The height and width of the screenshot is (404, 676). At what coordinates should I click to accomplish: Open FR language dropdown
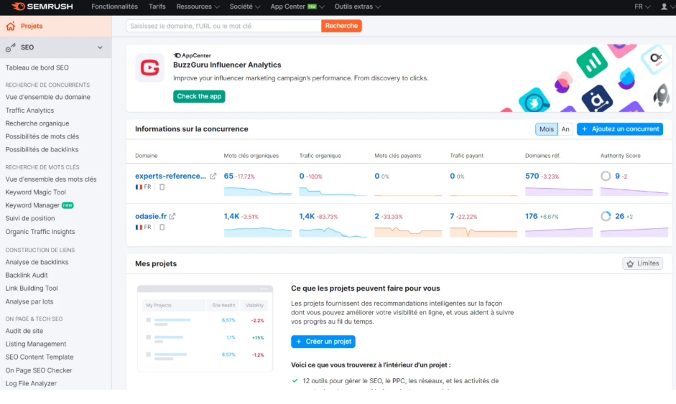point(642,6)
